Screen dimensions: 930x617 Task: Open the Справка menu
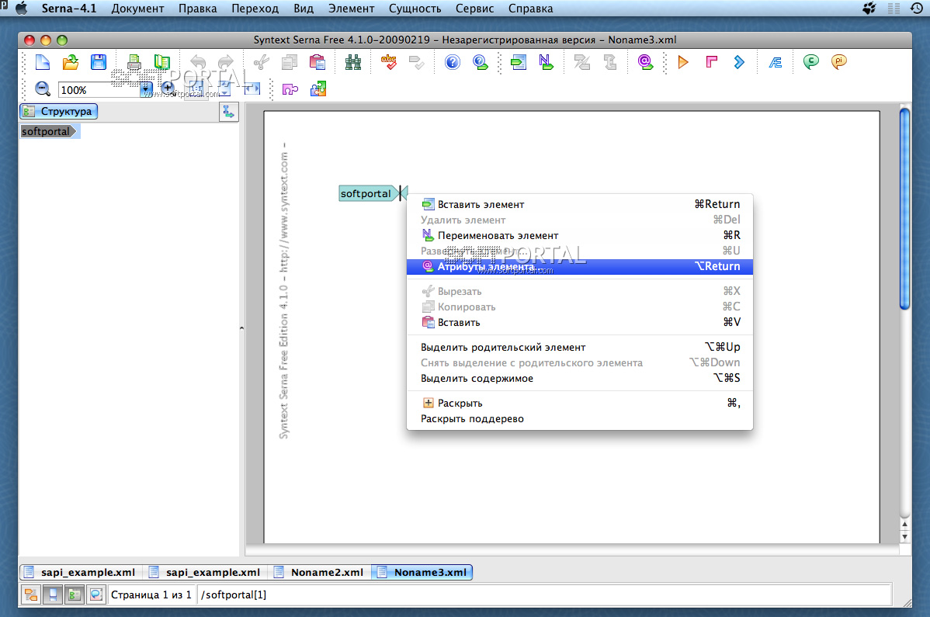tap(530, 9)
